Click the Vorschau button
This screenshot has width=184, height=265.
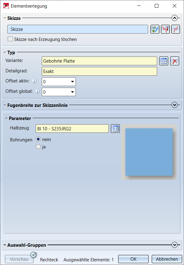19,259
